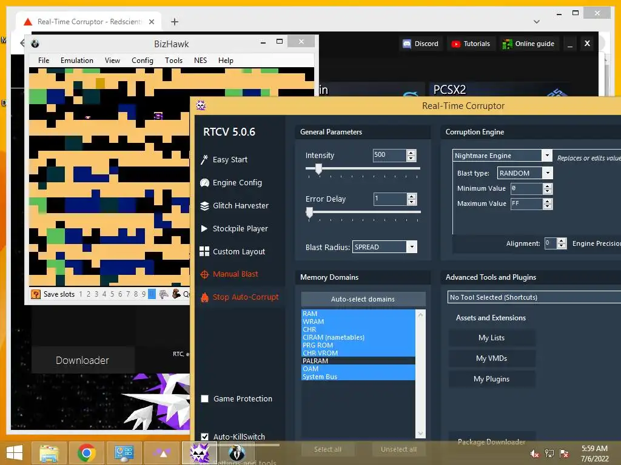The image size is (621, 465).
Task: Open Control Panel from the taskbar
Action: [x=124, y=453]
